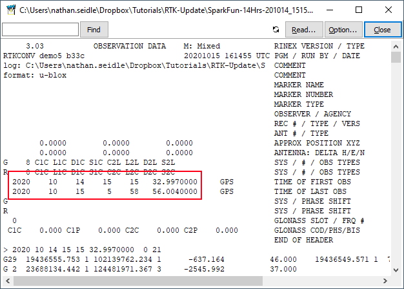The width and height of the screenshot is (404, 289).
Task: Click 'MARKER NAME' label
Action: point(299,85)
